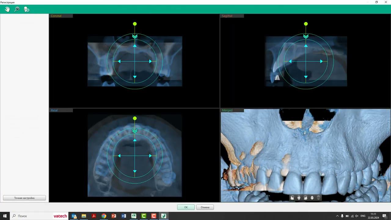This screenshot has width=391, height=220.
Task: Click down arrow of Sagittal manipulator
Action: click(x=306, y=77)
